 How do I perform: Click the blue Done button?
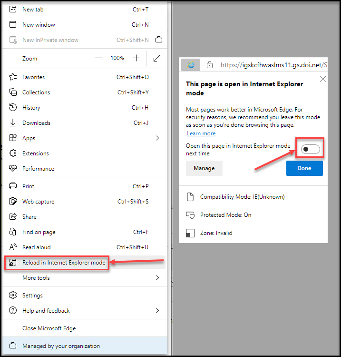point(304,168)
